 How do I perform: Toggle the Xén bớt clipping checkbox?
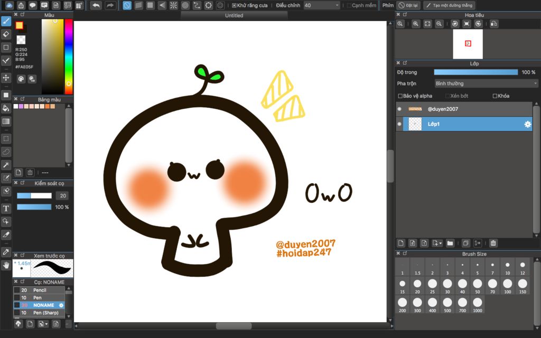pyautogui.click(x=447, y=96)
